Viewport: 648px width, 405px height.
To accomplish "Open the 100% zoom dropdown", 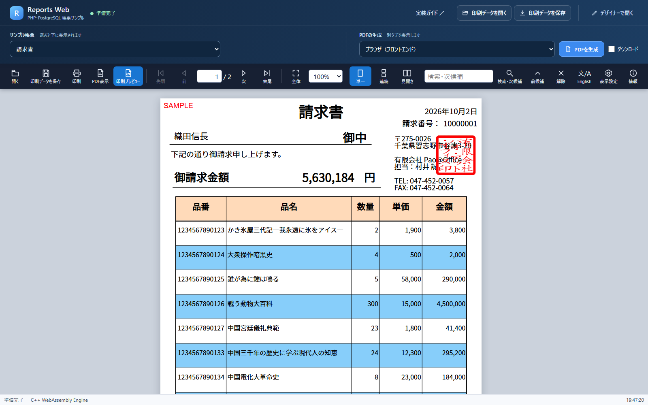I will (326, 76).
